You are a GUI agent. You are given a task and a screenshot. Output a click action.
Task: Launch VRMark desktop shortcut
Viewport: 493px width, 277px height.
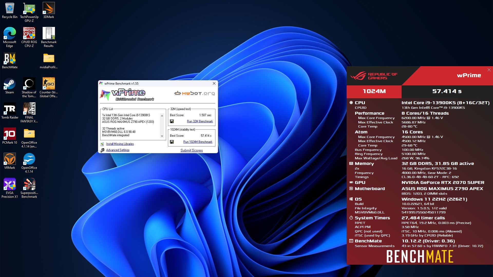[x=10, y=161]
